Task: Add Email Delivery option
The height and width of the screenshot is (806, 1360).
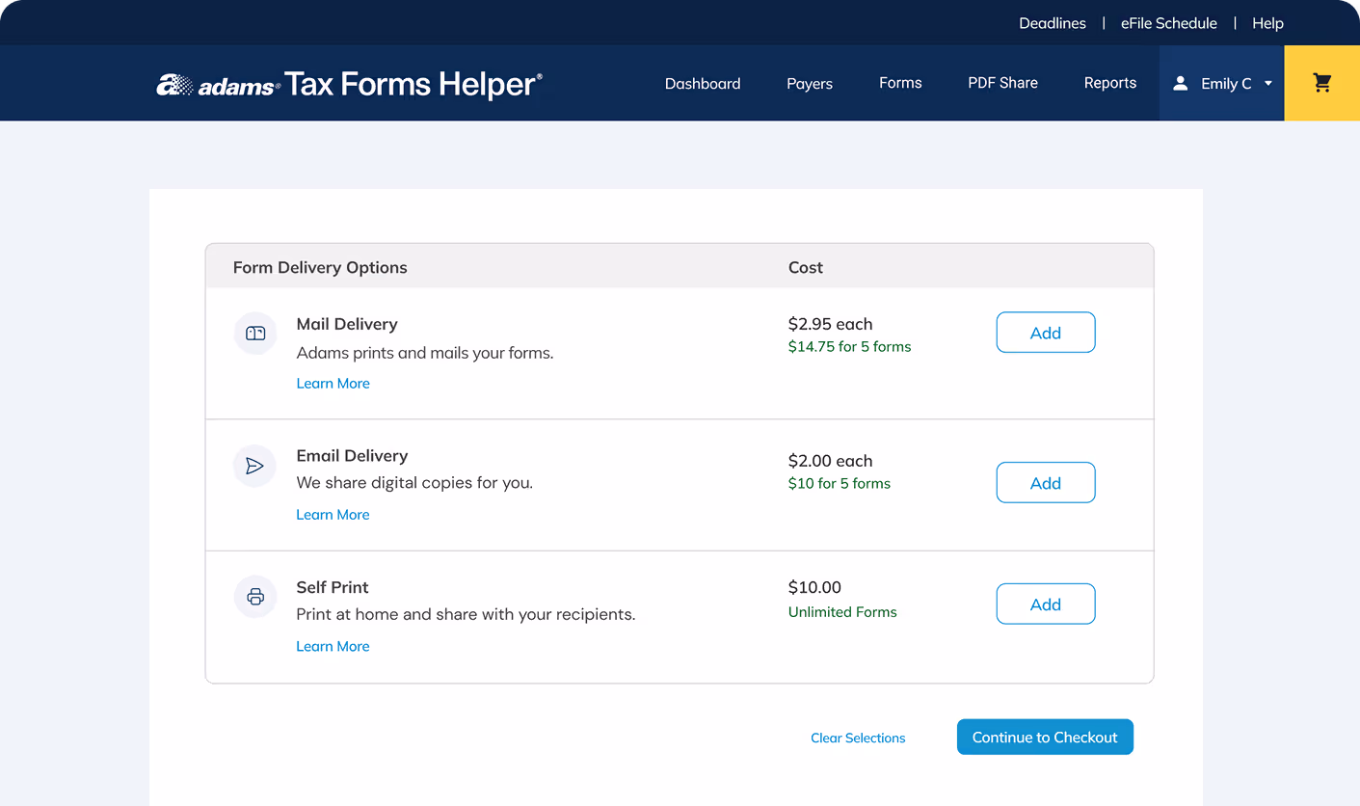Action: (1045, 482)
